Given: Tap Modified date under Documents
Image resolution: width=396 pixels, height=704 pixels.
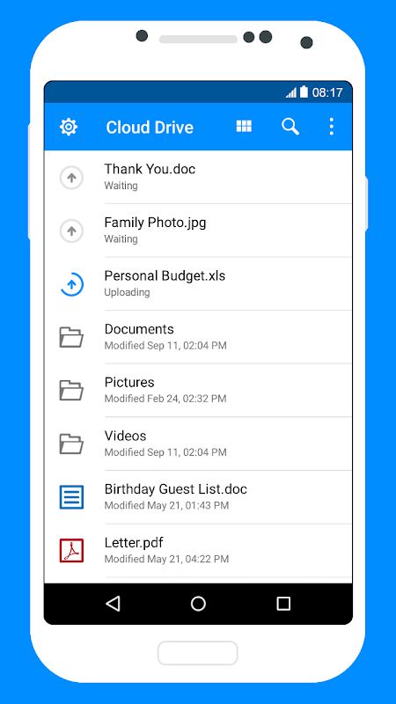Looking at the screenshot, I should (165, 346).
